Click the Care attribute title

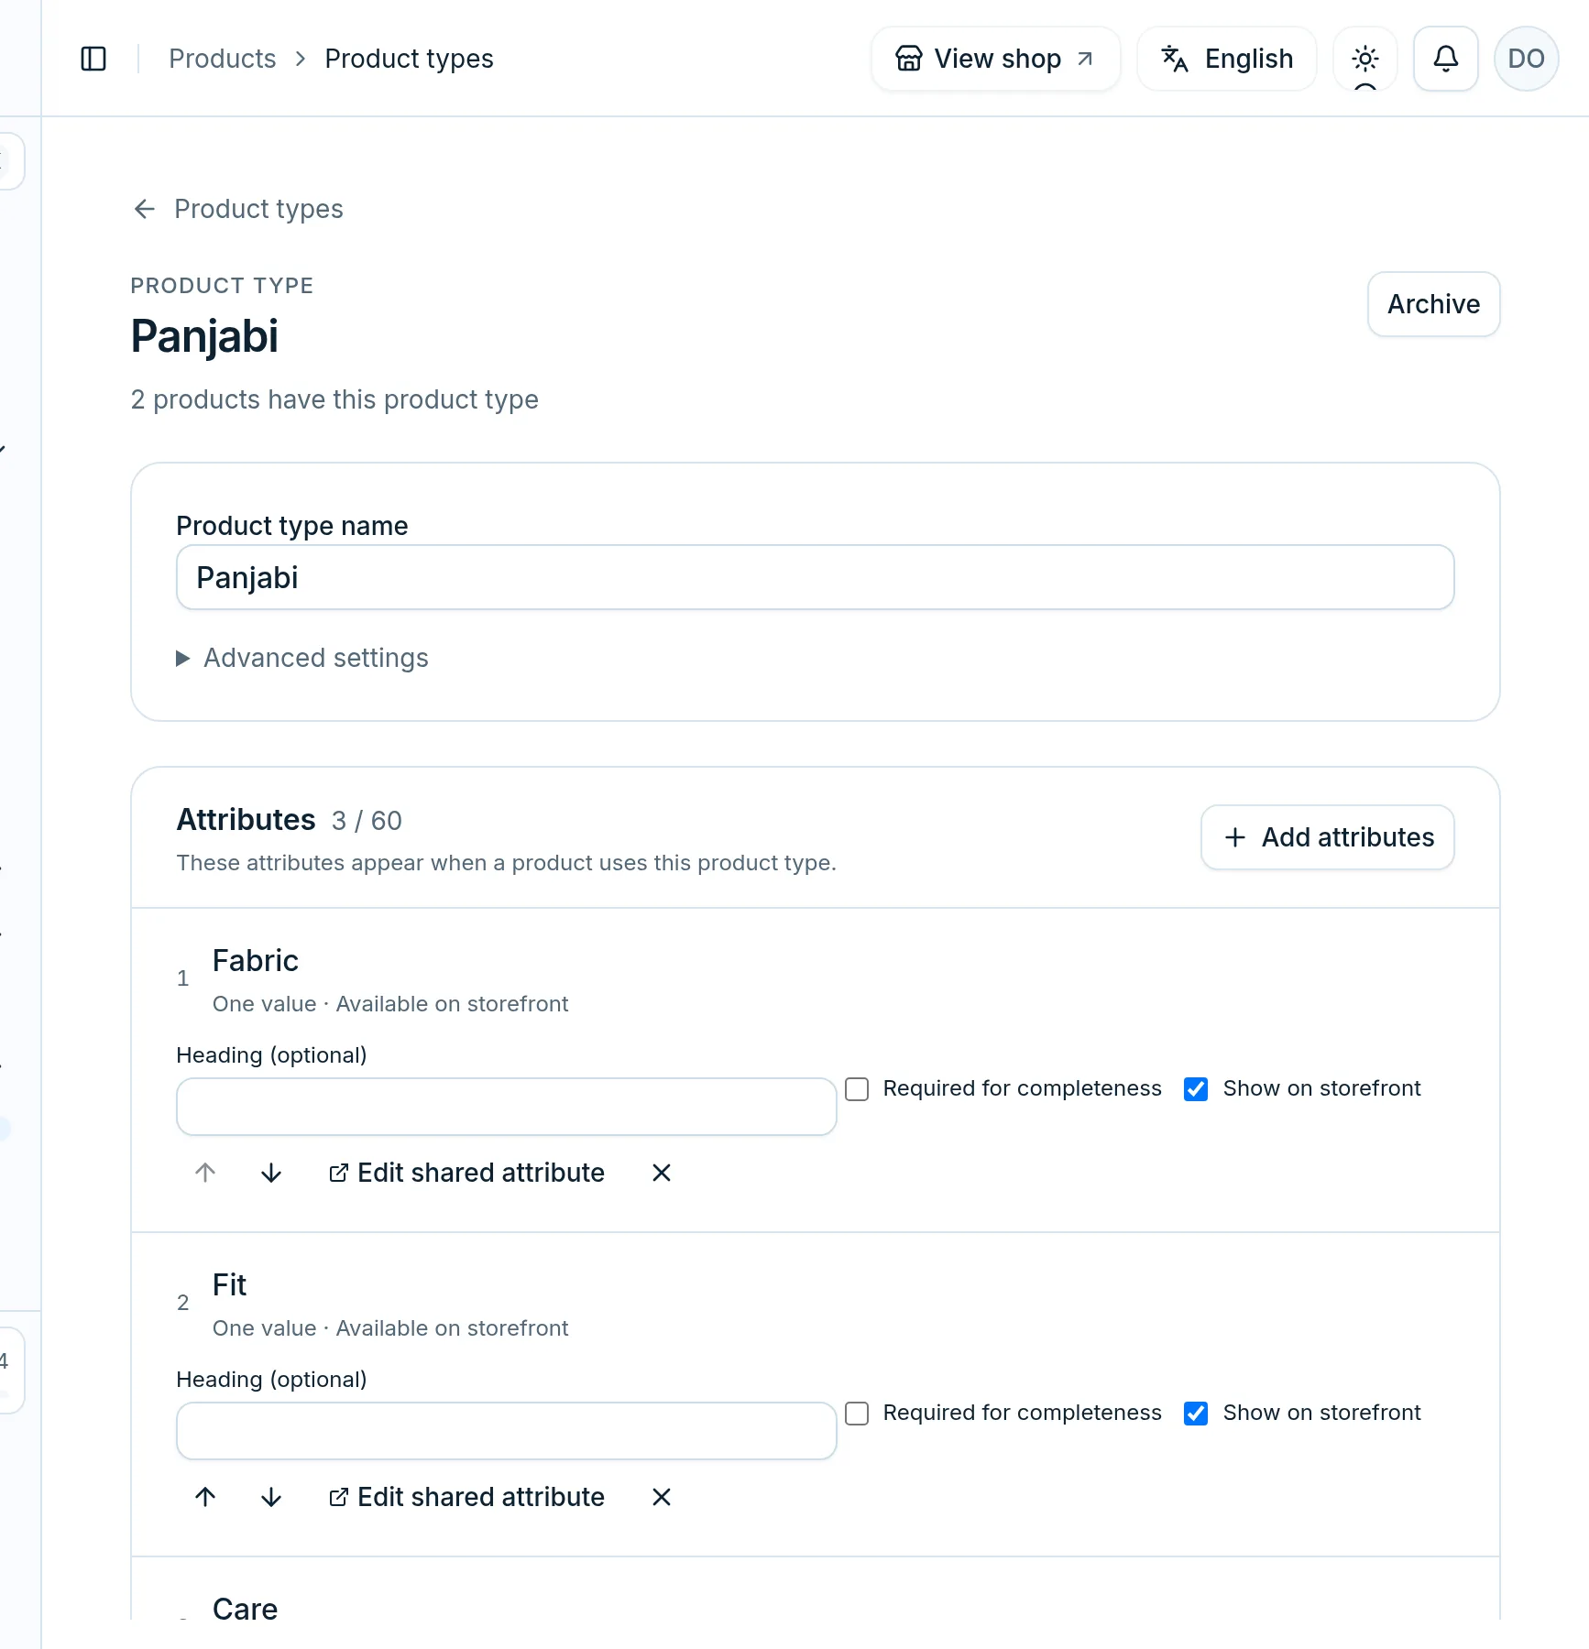245,1609
